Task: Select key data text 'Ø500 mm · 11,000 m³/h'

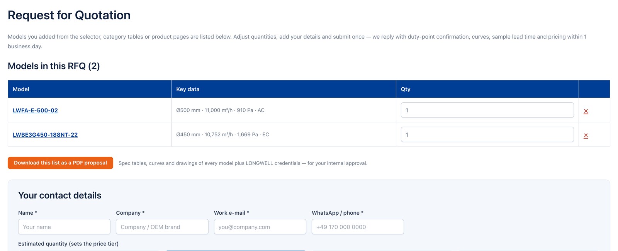Action: (x=204, y=110)
